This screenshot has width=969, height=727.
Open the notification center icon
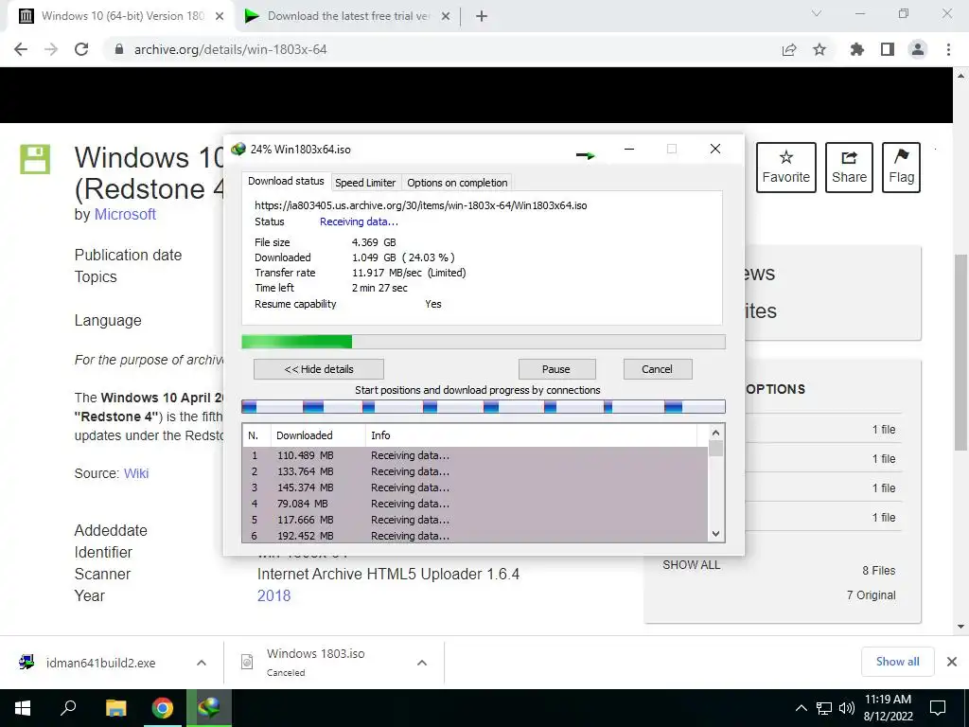coord(938,708)
